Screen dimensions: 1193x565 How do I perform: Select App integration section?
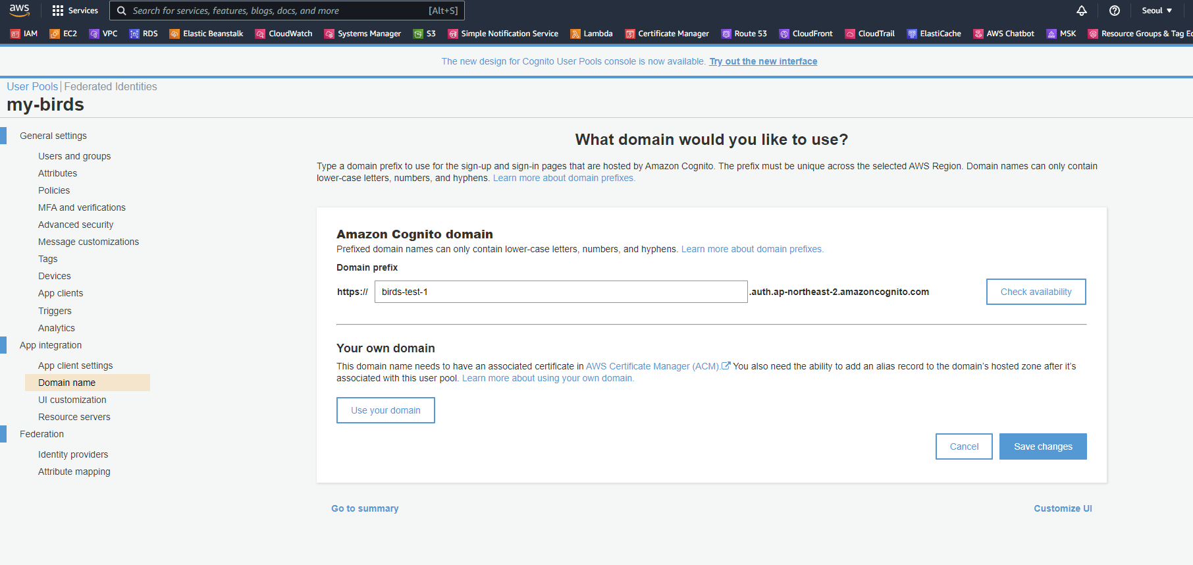51,345
